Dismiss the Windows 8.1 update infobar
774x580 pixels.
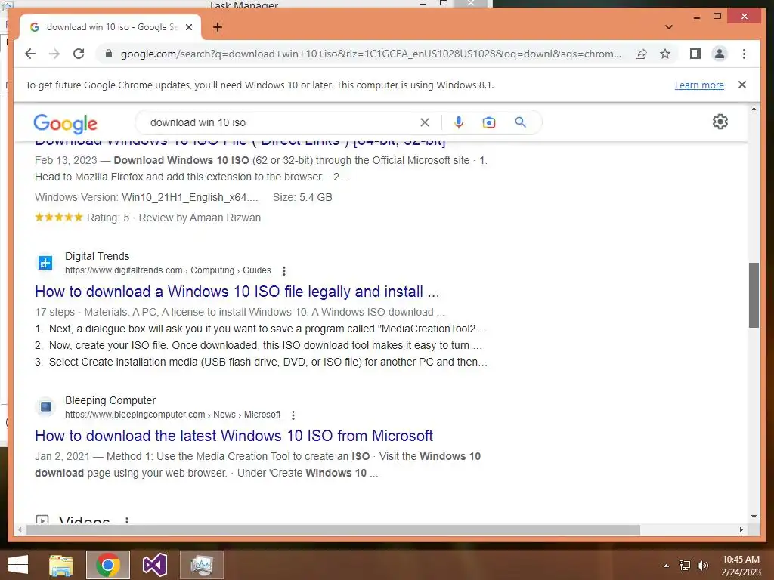click(742, 85)
